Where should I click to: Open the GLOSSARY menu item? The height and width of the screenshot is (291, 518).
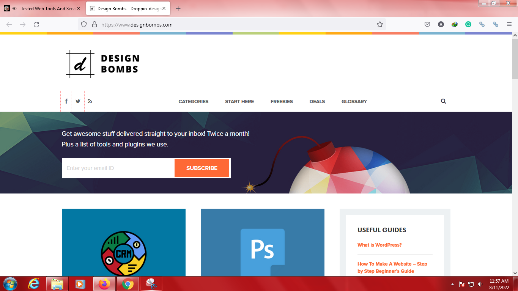pyautogui.click(x=354, y=101)
